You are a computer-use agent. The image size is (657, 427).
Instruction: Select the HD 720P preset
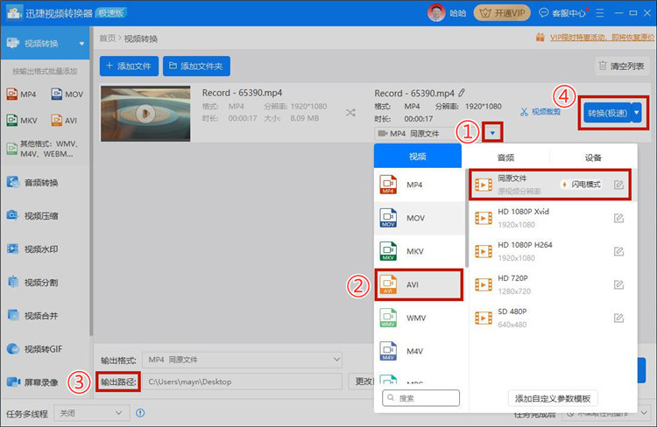pos(550,284)
